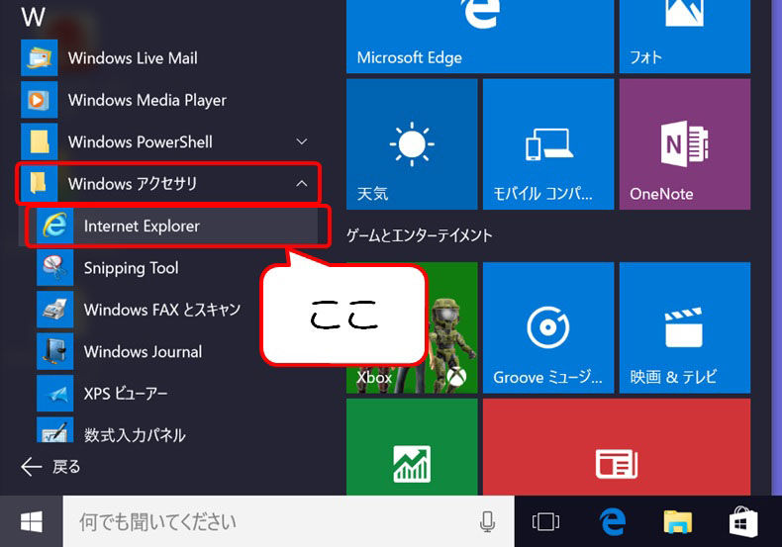This screenshot has height=547, width=782.
Task: Open the Groove ミュージック tile
Action: [x=548, y=327]
